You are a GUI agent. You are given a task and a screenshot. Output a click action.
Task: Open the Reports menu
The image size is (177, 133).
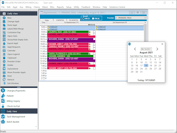[60, 7]
